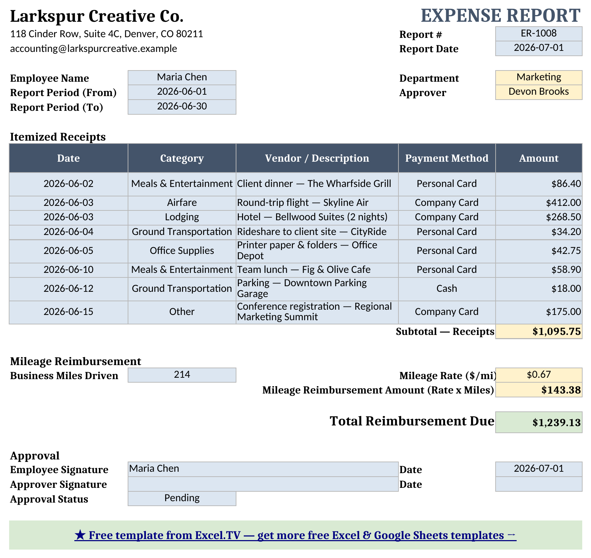
Task: Select Report Period From value 2026-06-01
Action: (x=182, y=92)
